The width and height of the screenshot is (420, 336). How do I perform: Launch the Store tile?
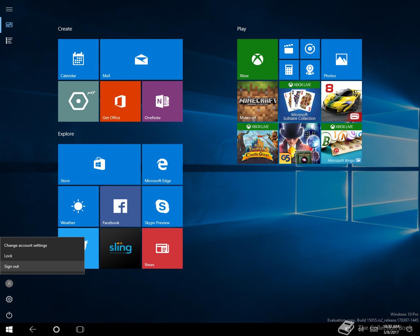[99, 164]
